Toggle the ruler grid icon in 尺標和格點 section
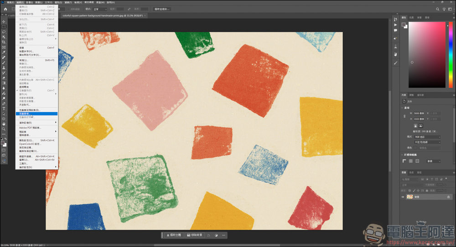Screen dimensions: 456x247 410,161
